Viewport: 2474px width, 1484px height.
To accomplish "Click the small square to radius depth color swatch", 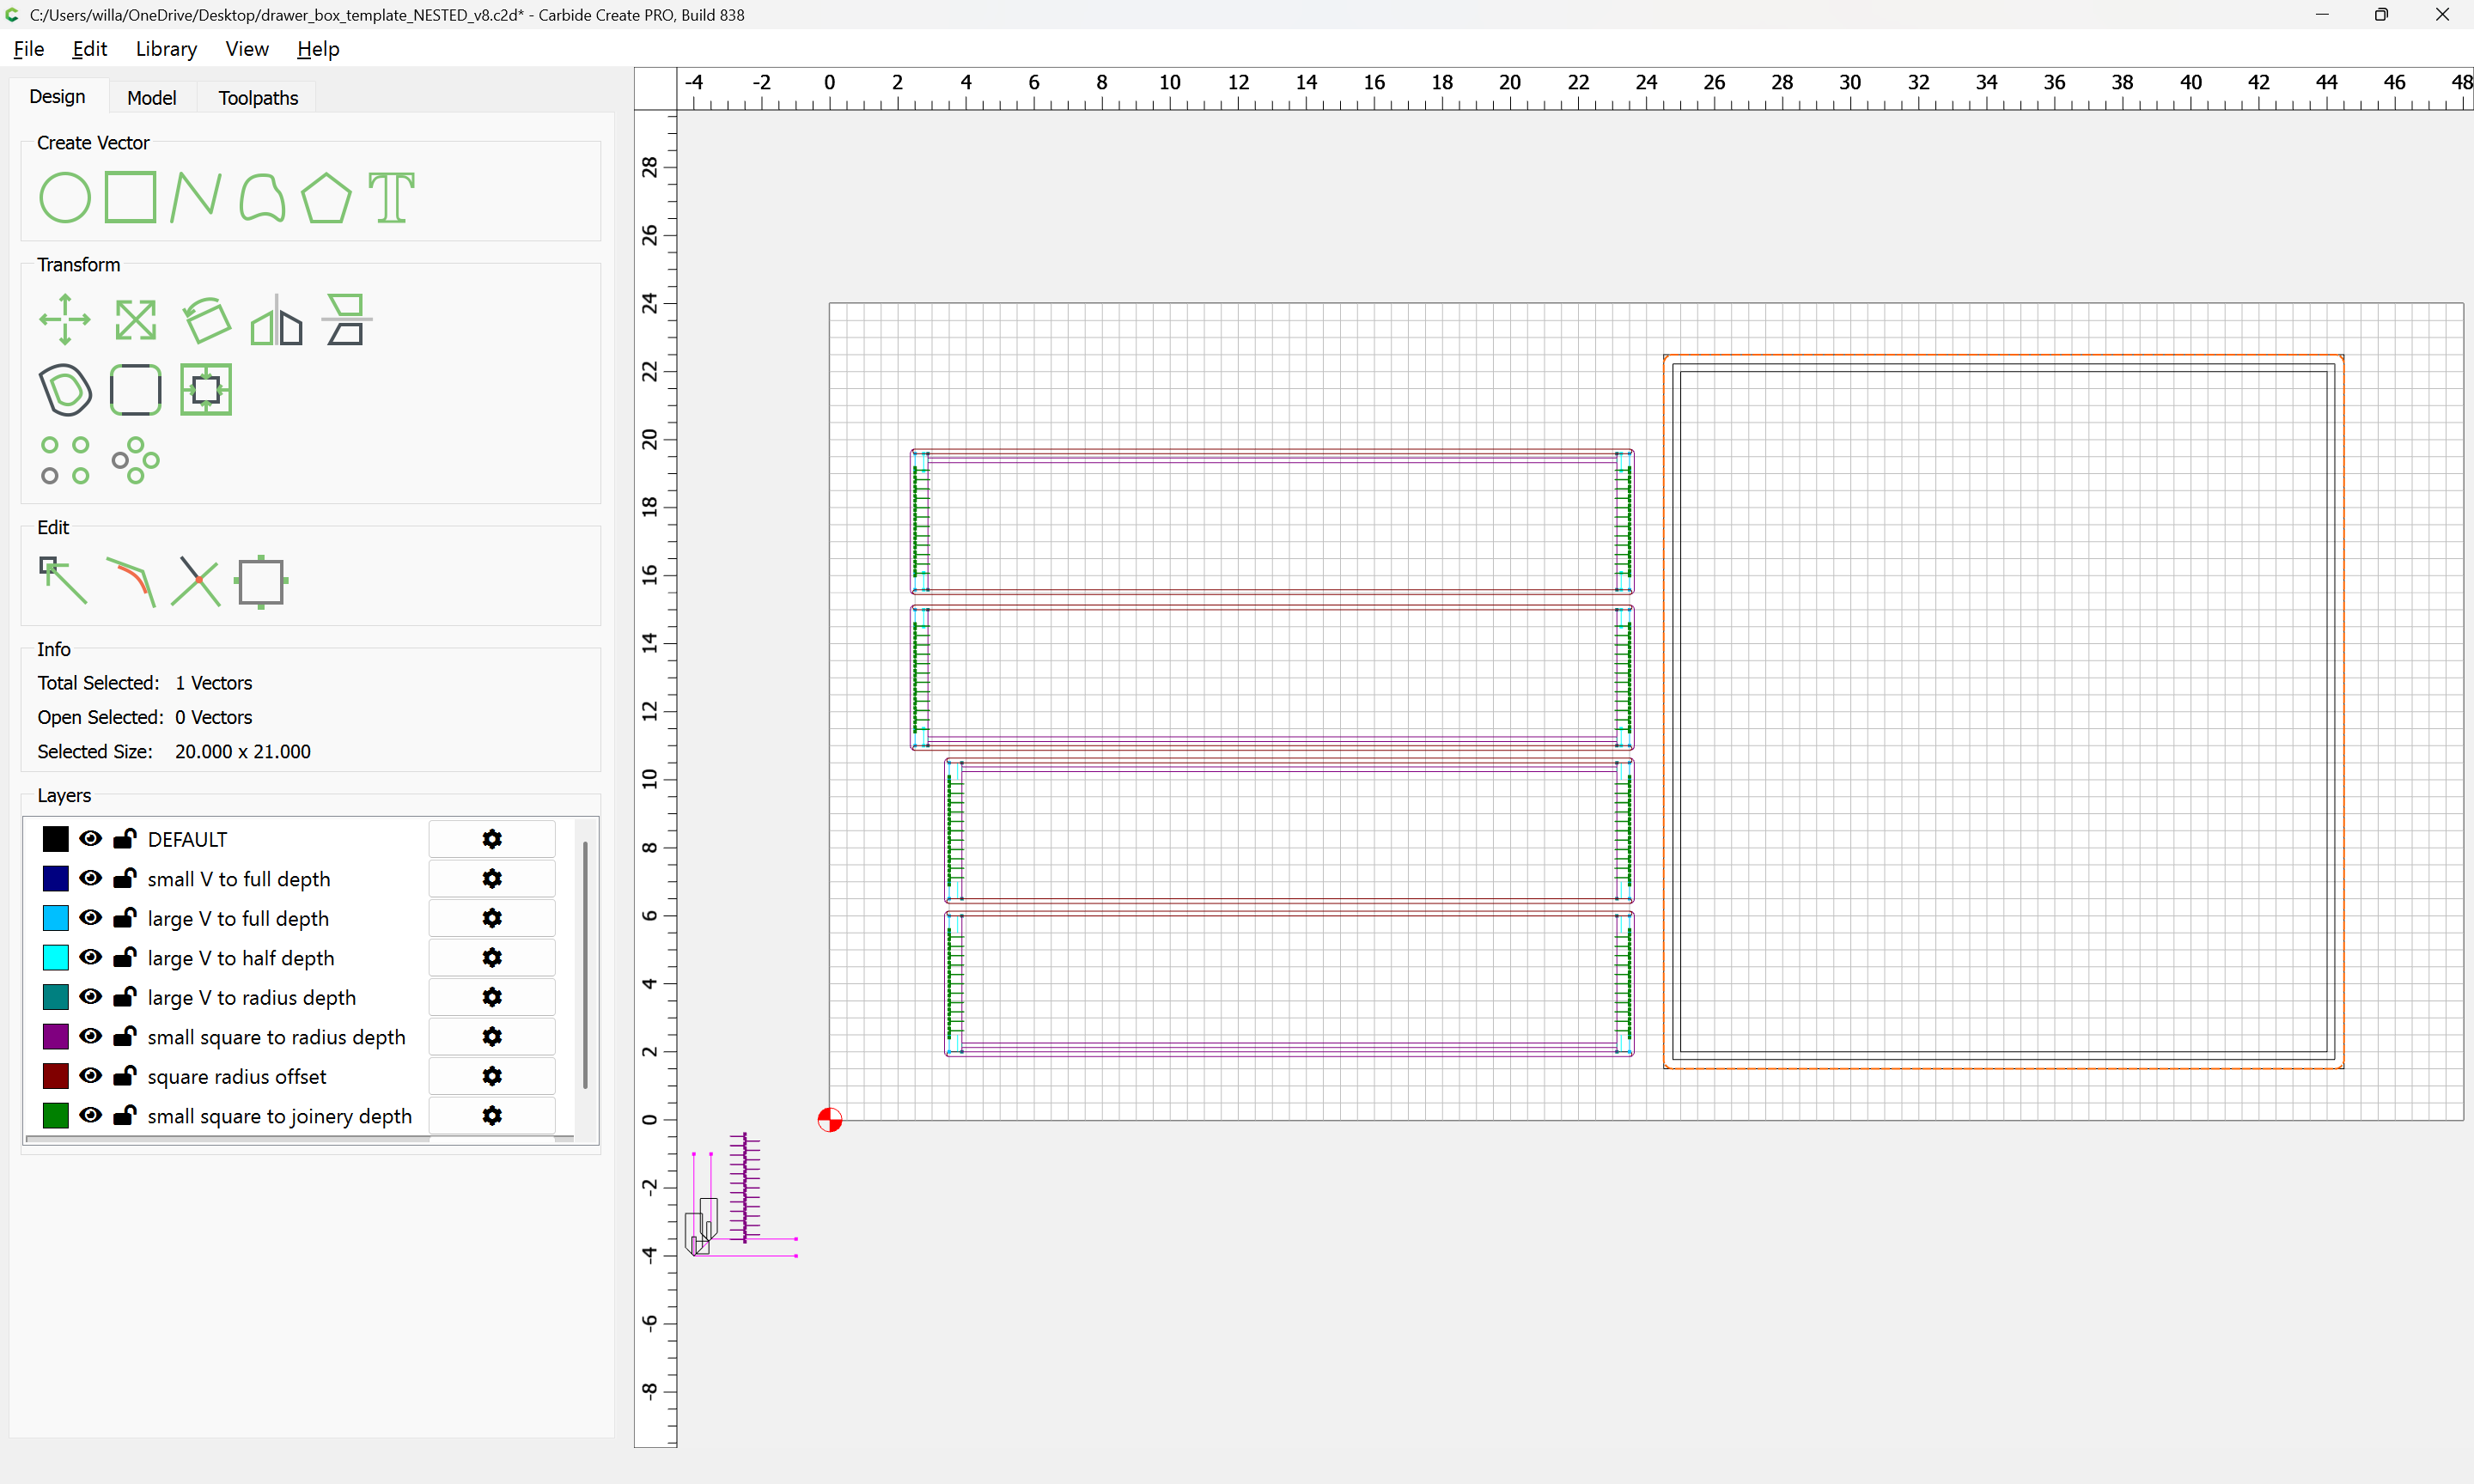I will click(x=56, y=1036).
